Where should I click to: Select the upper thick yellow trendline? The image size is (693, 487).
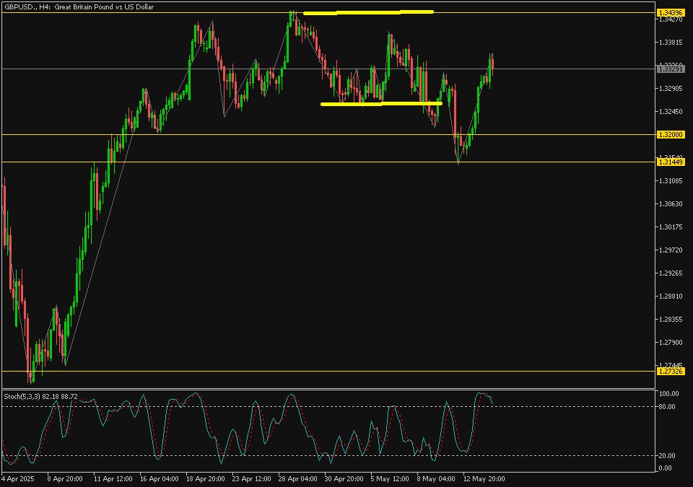(x=367, y=12)
